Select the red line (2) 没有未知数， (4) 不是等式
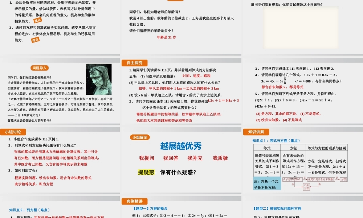 [x=279, y=120]
